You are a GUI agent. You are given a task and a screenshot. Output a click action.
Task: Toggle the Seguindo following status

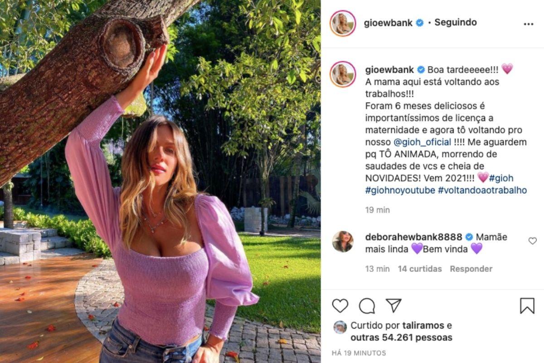(x=456, y=22)
